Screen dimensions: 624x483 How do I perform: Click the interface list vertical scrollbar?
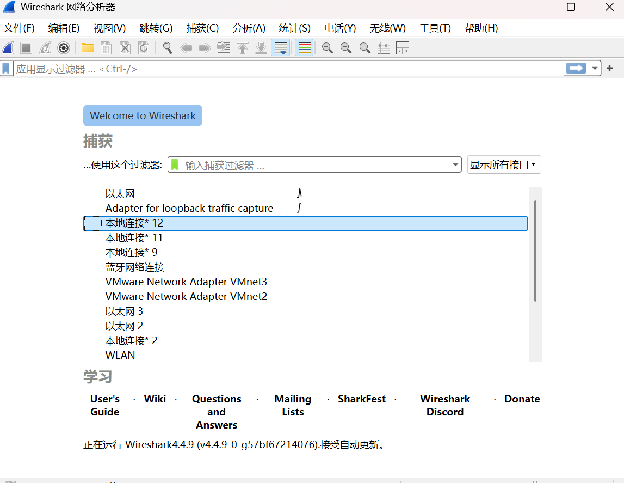pyautogui.click(x=535, y=251)
